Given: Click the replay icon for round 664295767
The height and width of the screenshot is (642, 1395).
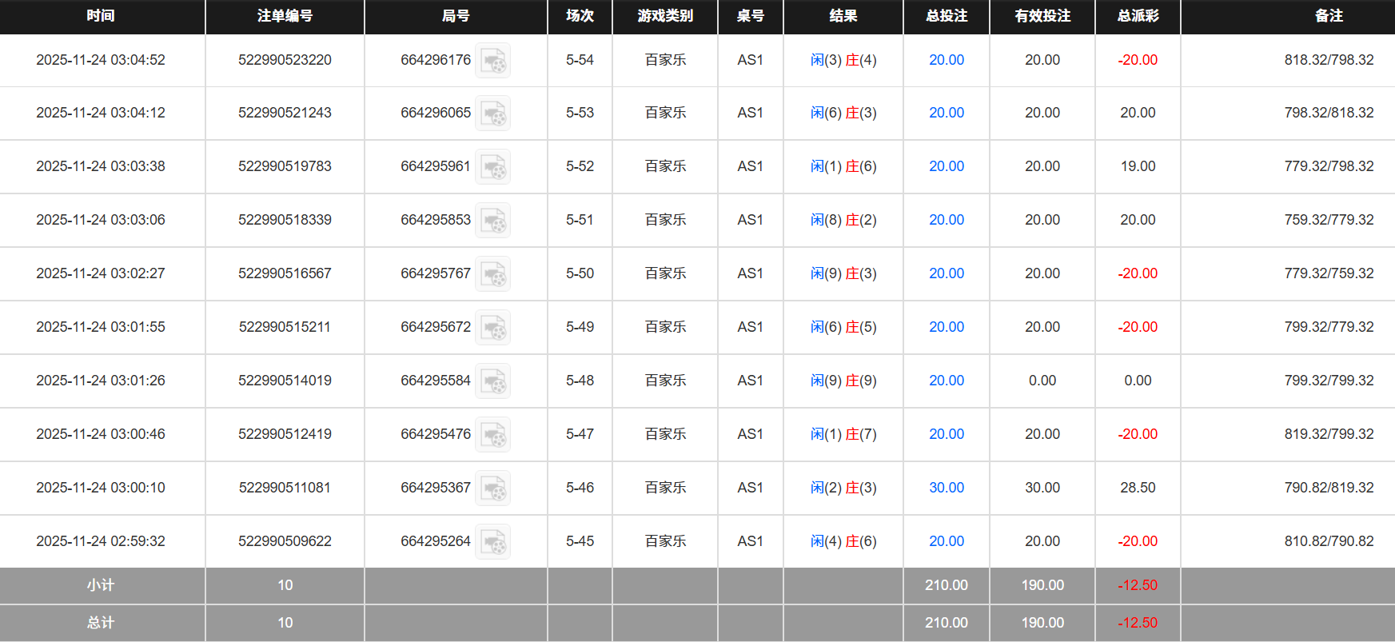Looking at the screenshot, I should [x=492, y=274].
